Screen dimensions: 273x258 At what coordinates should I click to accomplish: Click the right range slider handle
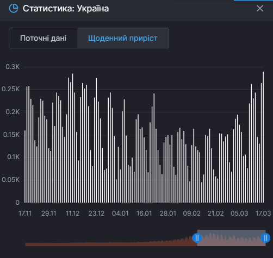pyautogui.click(x=265, y=238)
